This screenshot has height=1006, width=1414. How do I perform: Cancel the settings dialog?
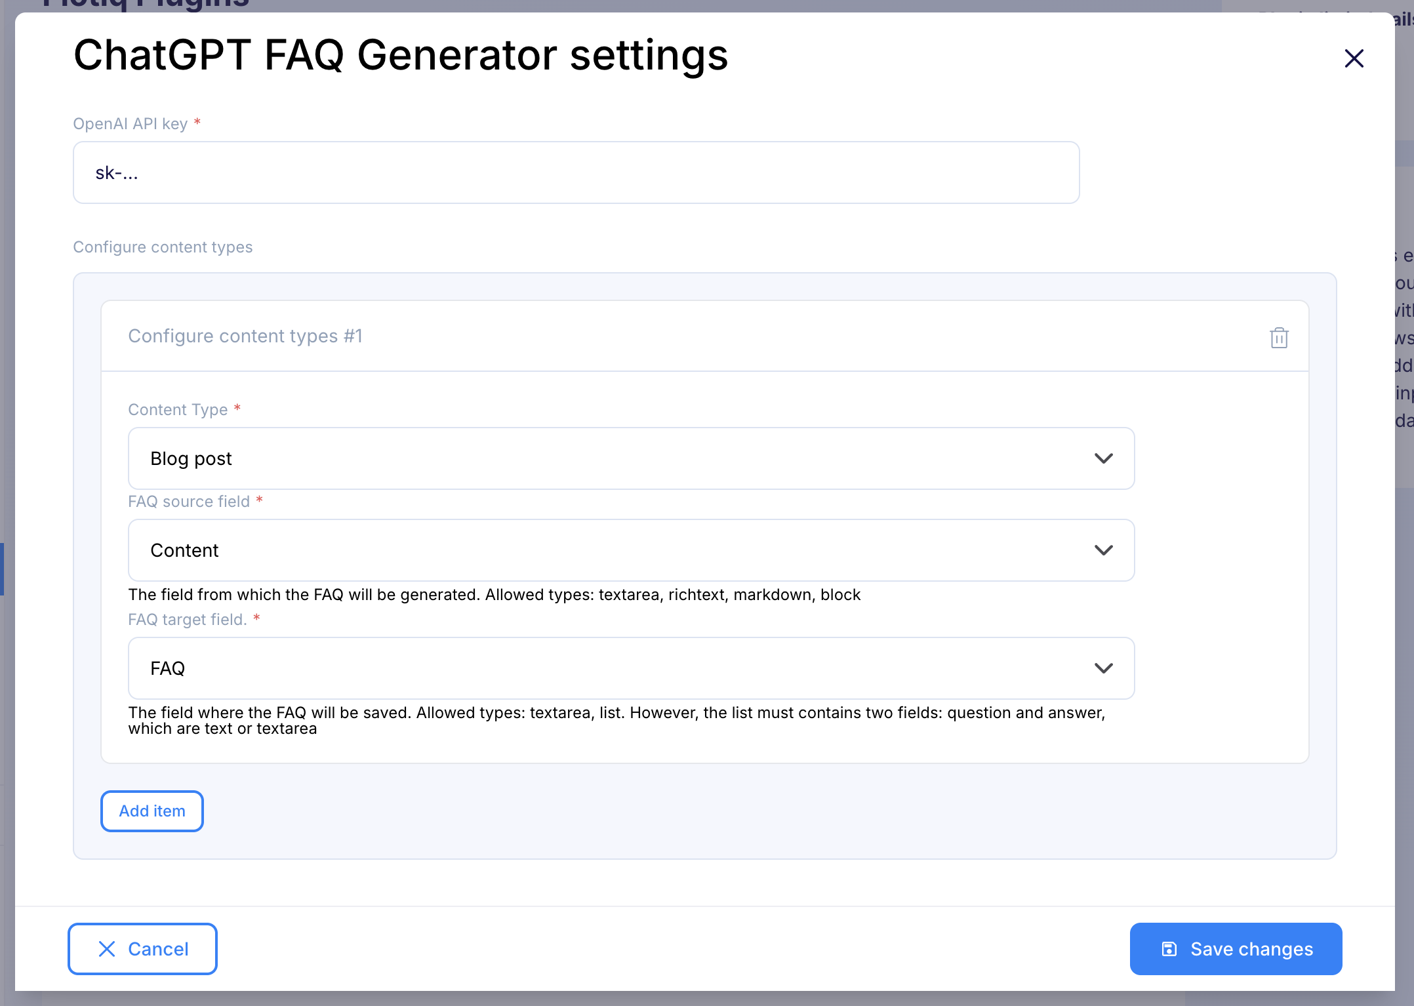[142, 949]
